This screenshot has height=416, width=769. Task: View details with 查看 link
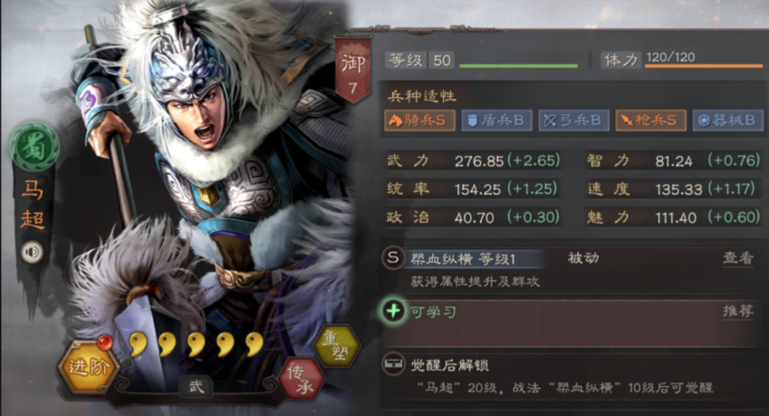coord(737,258)
